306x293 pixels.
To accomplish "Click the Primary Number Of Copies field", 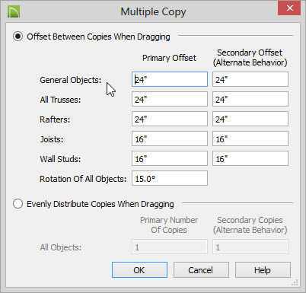I will click(x=170, y=247).
